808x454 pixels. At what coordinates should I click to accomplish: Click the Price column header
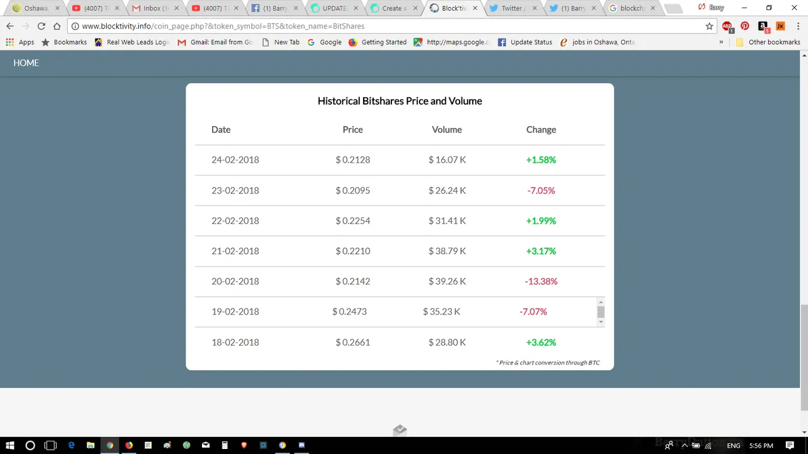click(353, 129)
